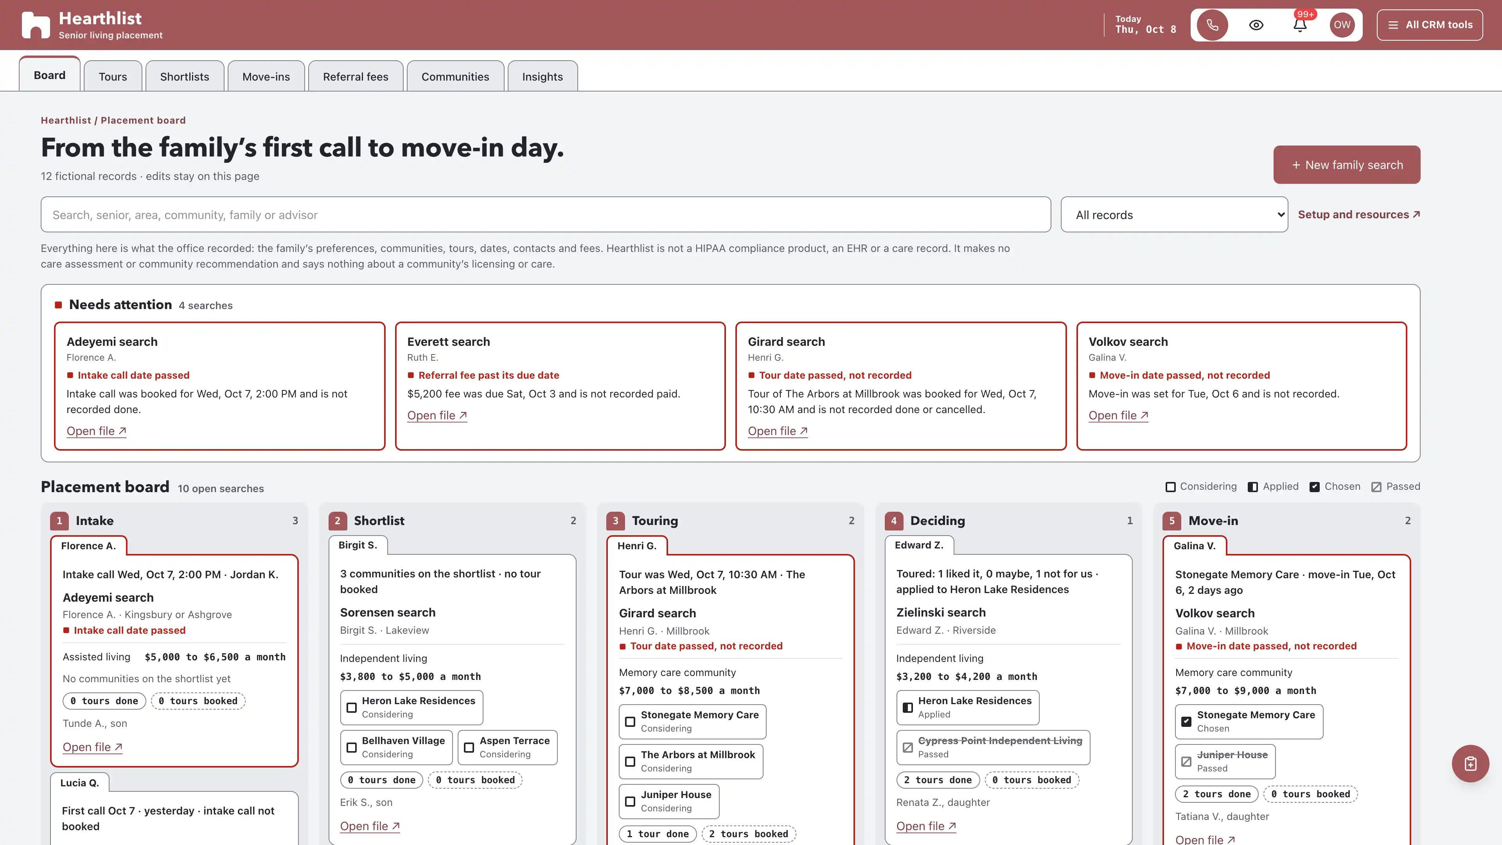Toggle Stonegate Memory Care checkbox in Girard card
Image resolution: width=1502 pixels, height=845 pixels.
pyautogui.click(x=630, y=721)
